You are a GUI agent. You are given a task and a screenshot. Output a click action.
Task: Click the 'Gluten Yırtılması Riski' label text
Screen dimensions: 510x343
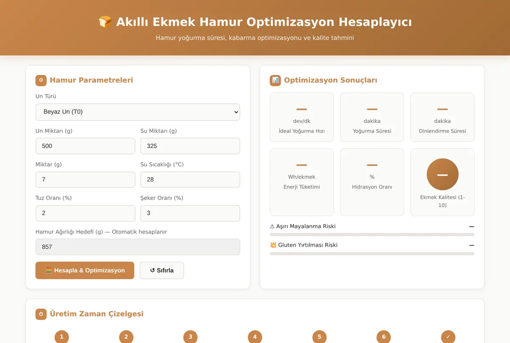point(308,245)
